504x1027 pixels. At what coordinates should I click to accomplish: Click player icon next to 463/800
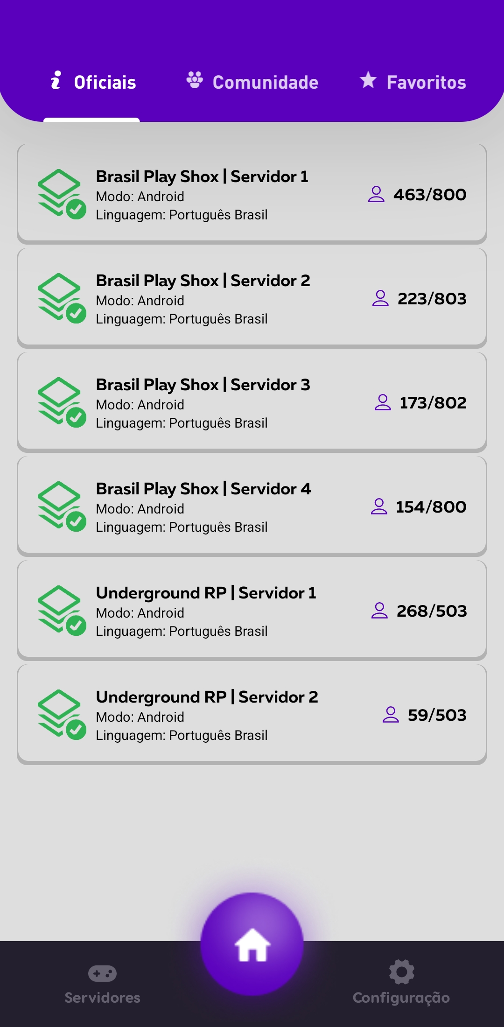[376, 194]
